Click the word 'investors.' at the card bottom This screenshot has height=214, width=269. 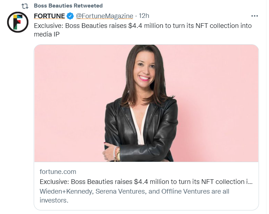pyautogui.click(x=53, y=200)
